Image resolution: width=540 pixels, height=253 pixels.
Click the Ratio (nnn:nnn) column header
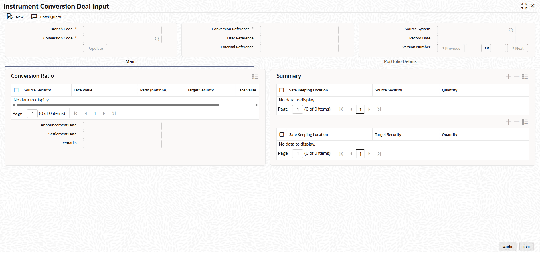tap(154, 90)
